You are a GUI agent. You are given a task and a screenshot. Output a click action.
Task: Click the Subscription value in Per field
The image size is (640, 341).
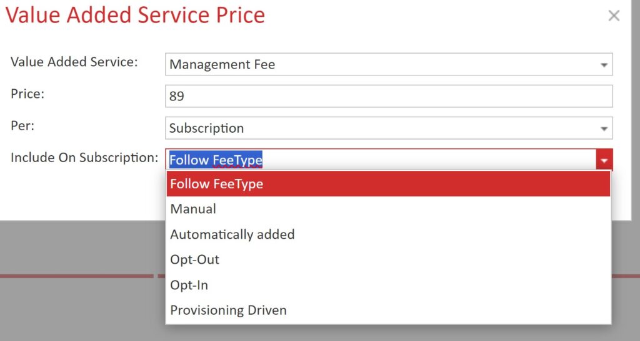point(207,129)
